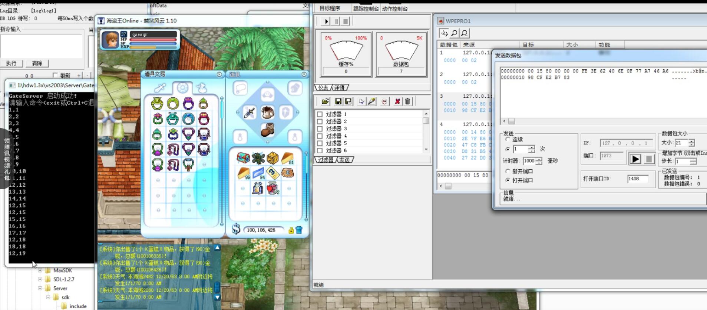Check the 过滤器 2 checkbox

(320, 121)
